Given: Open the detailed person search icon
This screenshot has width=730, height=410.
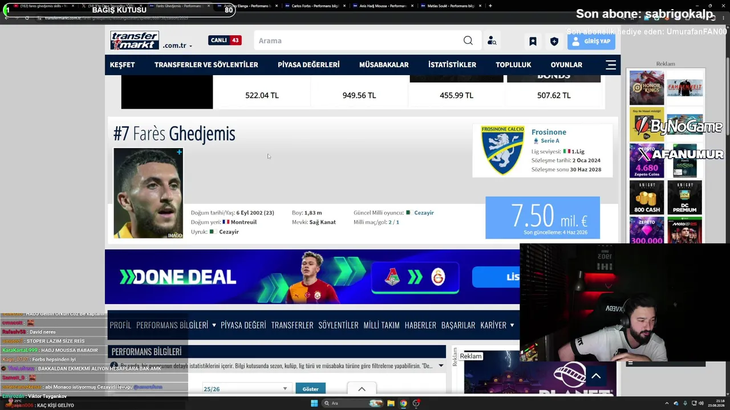Looking at the screenshot, I should point(492,41).
